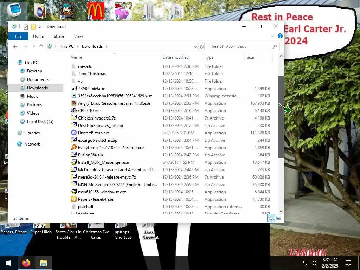Select the msn610155-windowsx.exe icon

74,192
